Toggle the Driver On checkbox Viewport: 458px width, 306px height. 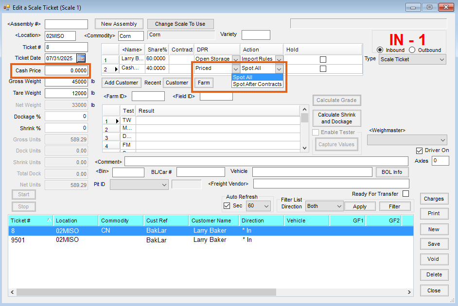tap(419, 151)
